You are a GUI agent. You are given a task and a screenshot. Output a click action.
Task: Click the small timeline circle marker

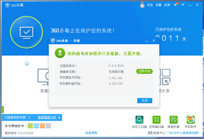point(27,64)
